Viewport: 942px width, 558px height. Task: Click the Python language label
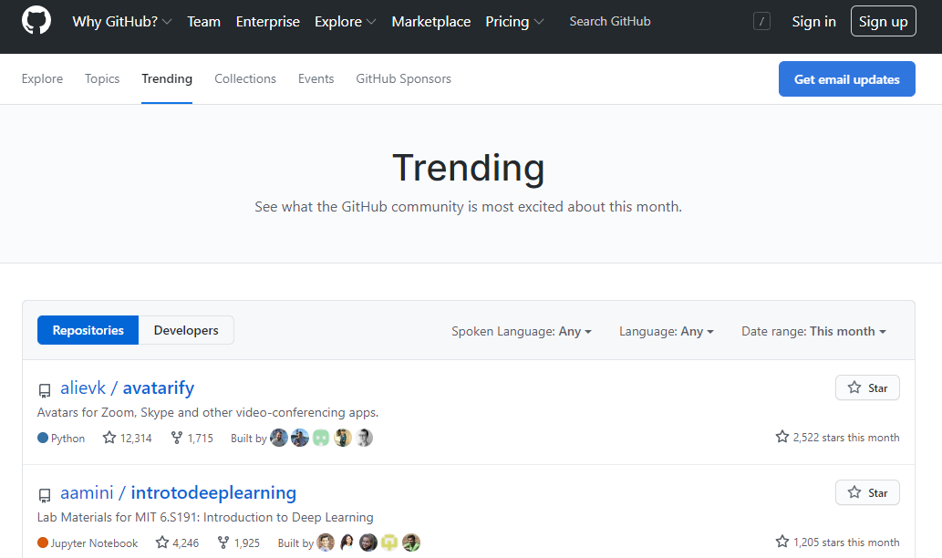point(67,439)
